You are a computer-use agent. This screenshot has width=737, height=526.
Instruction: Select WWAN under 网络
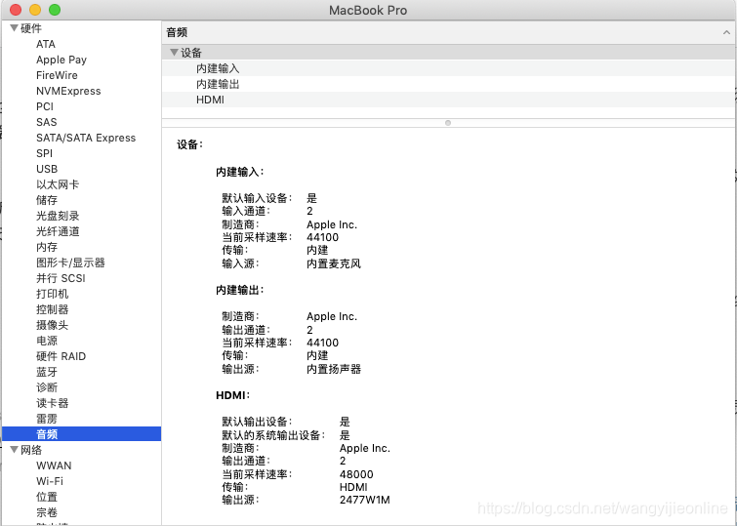(x=54, y=465)
